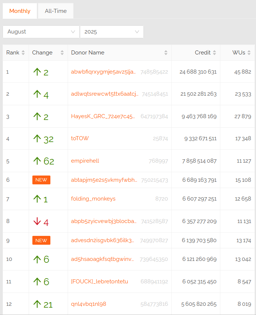Switch to the All-Time tab
Screen dimensions: 256x315
tap(56, 11)
